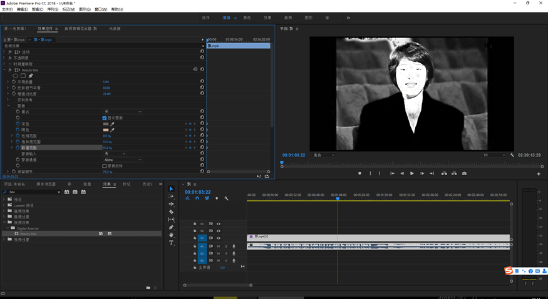548x299 pixels.
Task: Select the Razor tool in the tools panel
Action: point(171,212)
